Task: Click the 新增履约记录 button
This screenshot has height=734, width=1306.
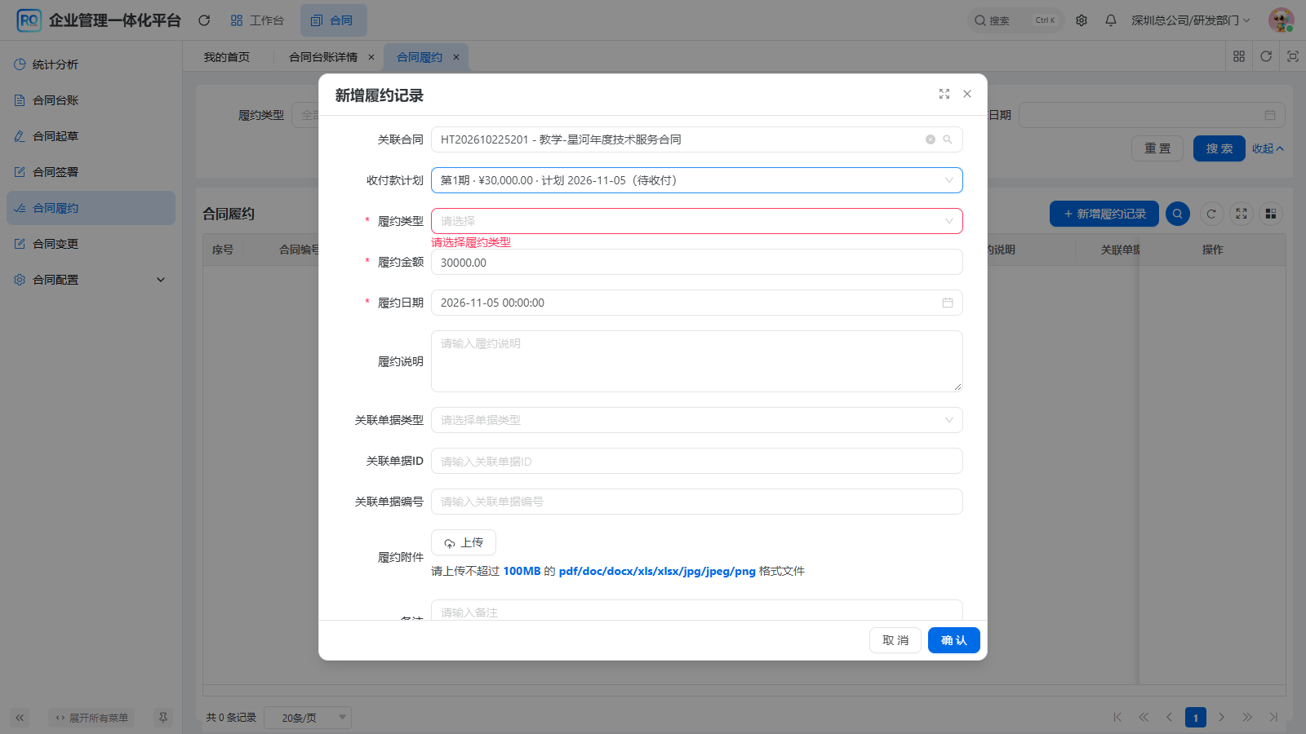Action: (x=1104, y=214)
